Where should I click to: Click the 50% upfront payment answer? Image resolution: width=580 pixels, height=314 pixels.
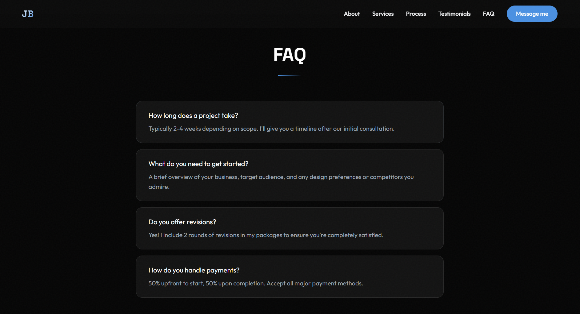tap(256, 283)
